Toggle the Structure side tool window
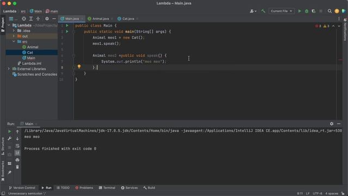This screenshot has width=348, height=196. coord(3,146)
